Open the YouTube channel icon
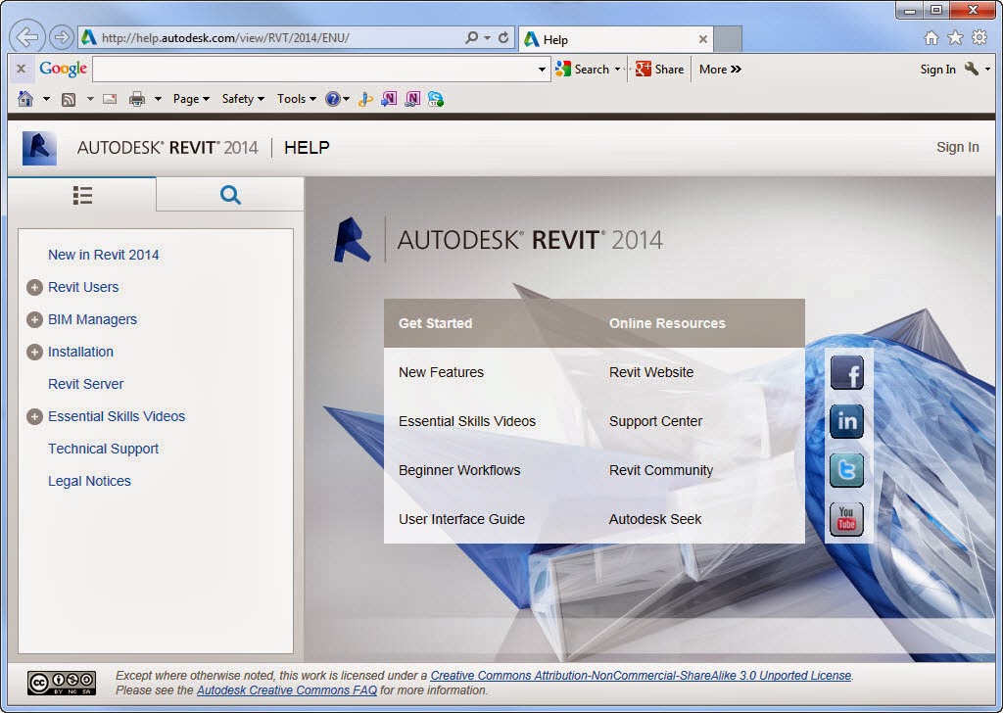The width and height of the screenshot is (1003, 713). (x=845, y=519)
